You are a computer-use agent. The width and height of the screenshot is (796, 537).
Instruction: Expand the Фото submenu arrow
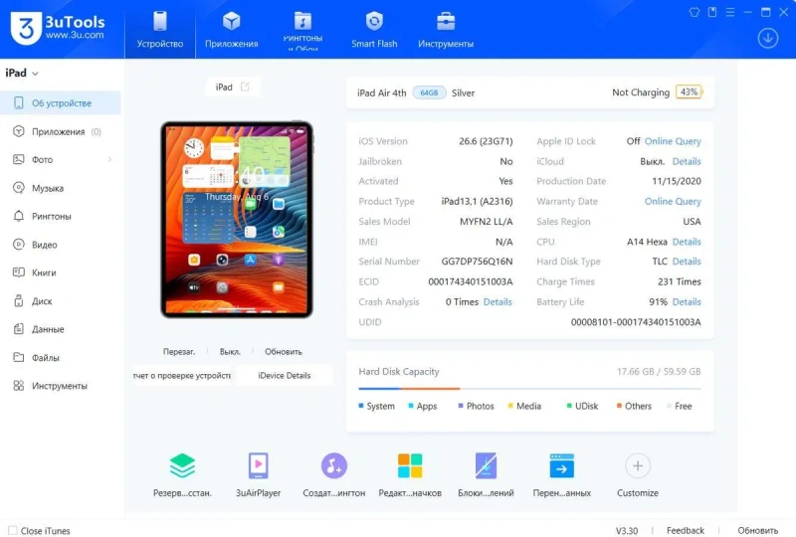coord(109,159)
